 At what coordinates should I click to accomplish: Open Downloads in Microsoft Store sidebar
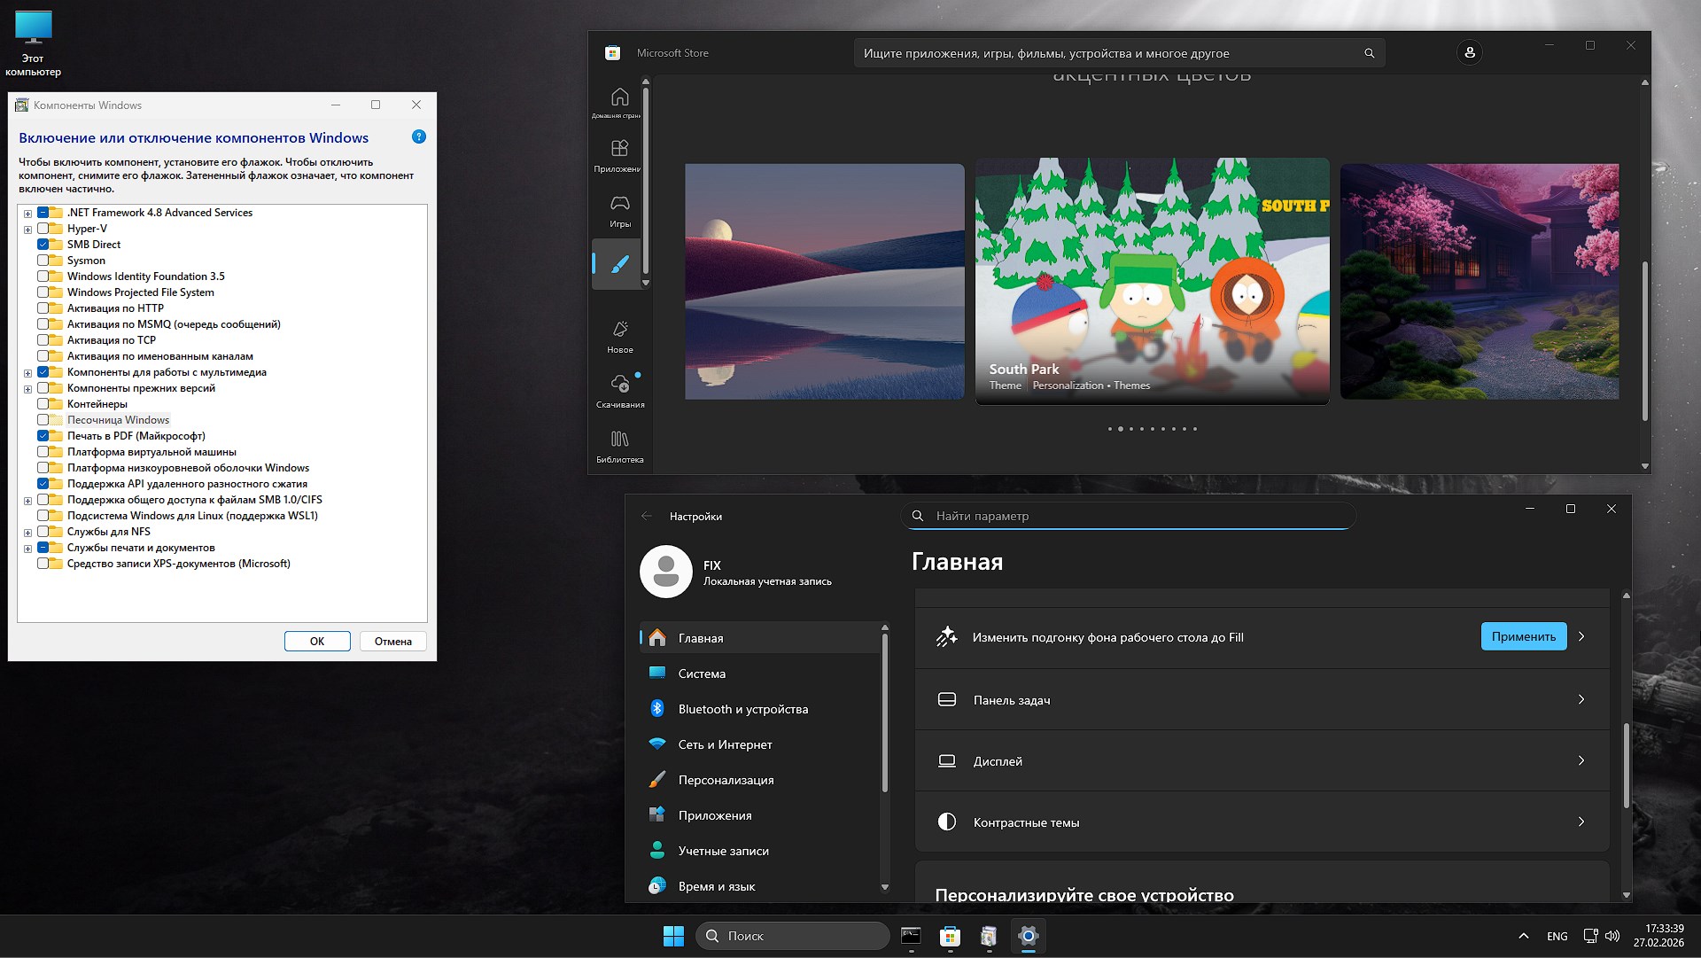619,391
